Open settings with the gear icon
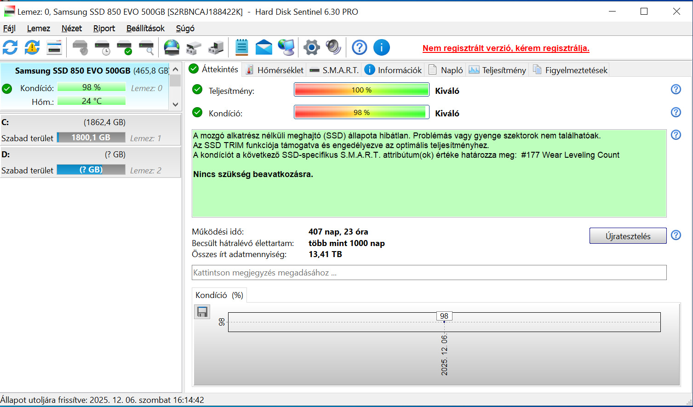 coord(311,47)
